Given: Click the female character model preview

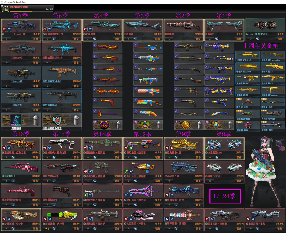Looking at the screenshot, I should coord(263,172).
